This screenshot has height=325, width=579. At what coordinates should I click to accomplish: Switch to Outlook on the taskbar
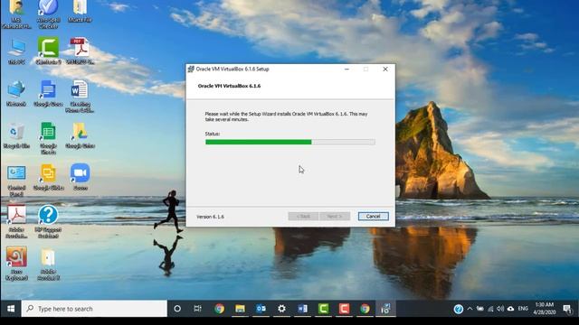coord(261,309)
